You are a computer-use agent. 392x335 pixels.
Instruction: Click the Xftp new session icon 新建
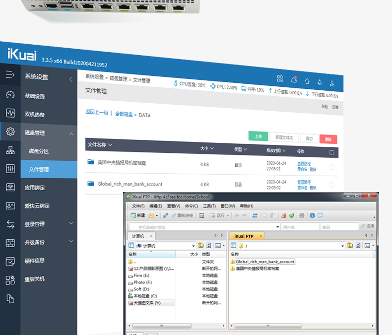click(138, 215)
